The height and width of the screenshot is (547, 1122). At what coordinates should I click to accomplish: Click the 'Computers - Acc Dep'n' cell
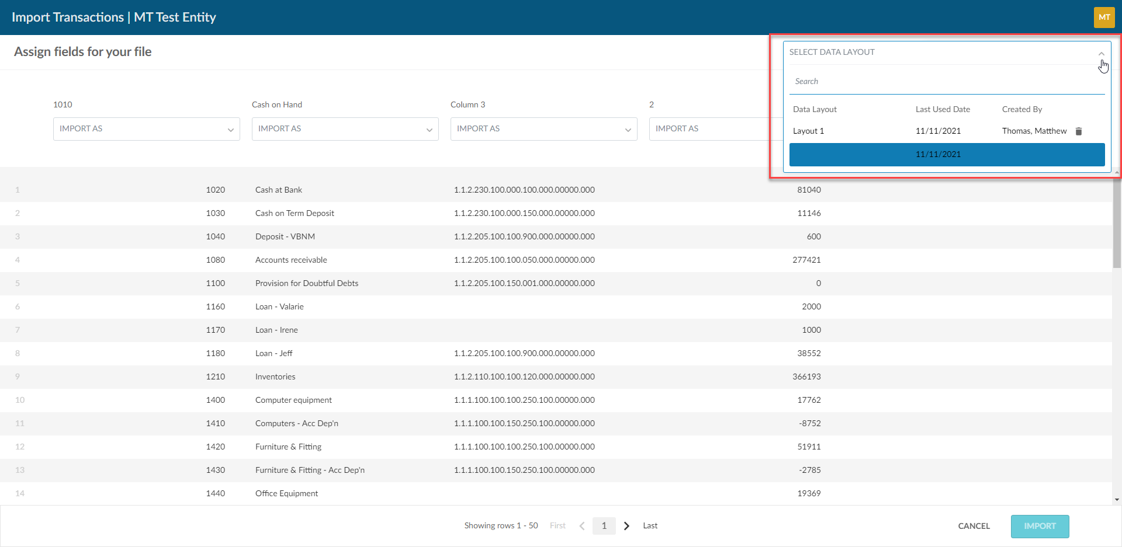pos(297,424)
